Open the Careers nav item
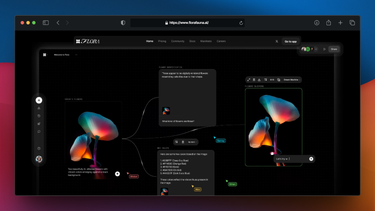 [x=221, y=41]
